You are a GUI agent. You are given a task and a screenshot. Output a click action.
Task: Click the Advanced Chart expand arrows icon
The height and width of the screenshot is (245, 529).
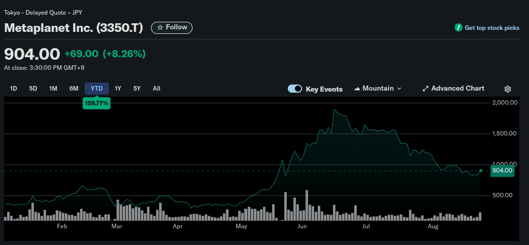point(426,89)
